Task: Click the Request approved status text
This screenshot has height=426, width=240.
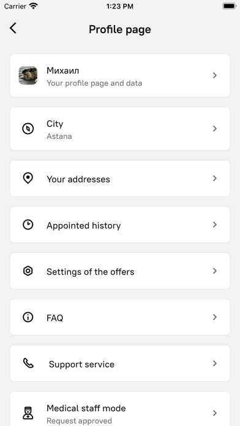Action: 79,420
